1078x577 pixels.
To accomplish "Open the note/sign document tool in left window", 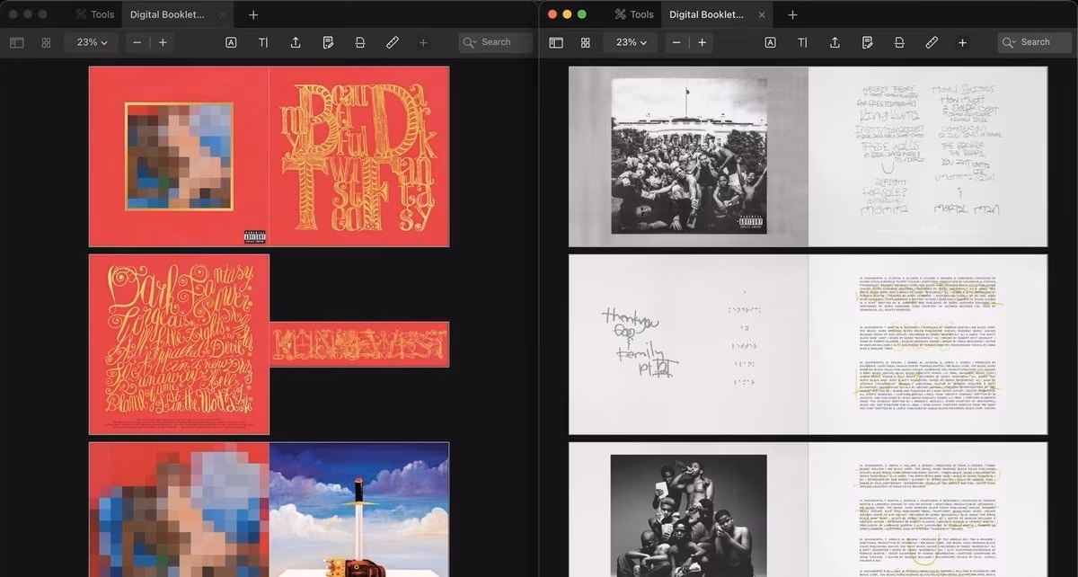I will tap(328, 42).
